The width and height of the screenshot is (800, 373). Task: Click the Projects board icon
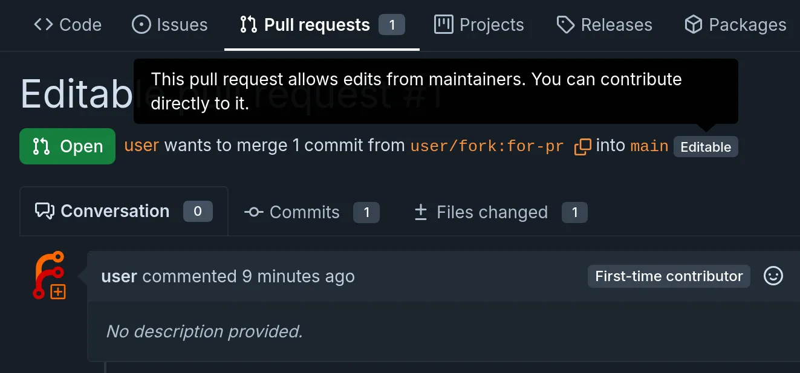click(x=443, y=24)
